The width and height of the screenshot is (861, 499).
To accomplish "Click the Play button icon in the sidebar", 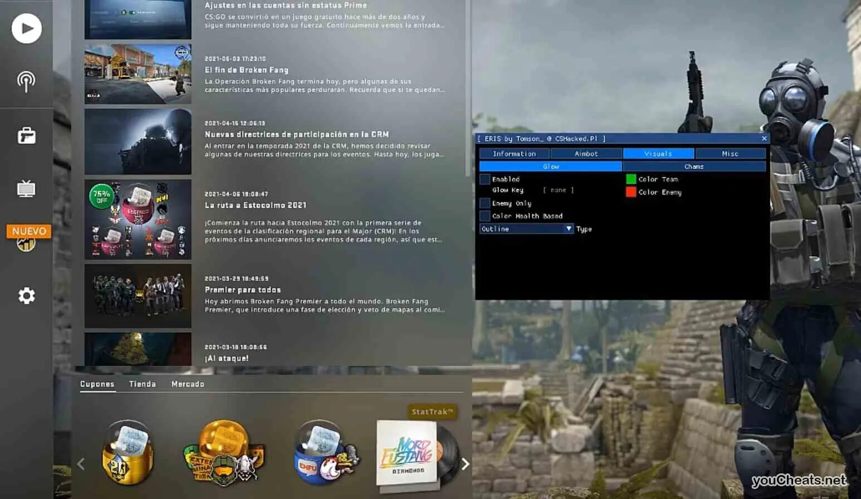I will pos(27,28).
